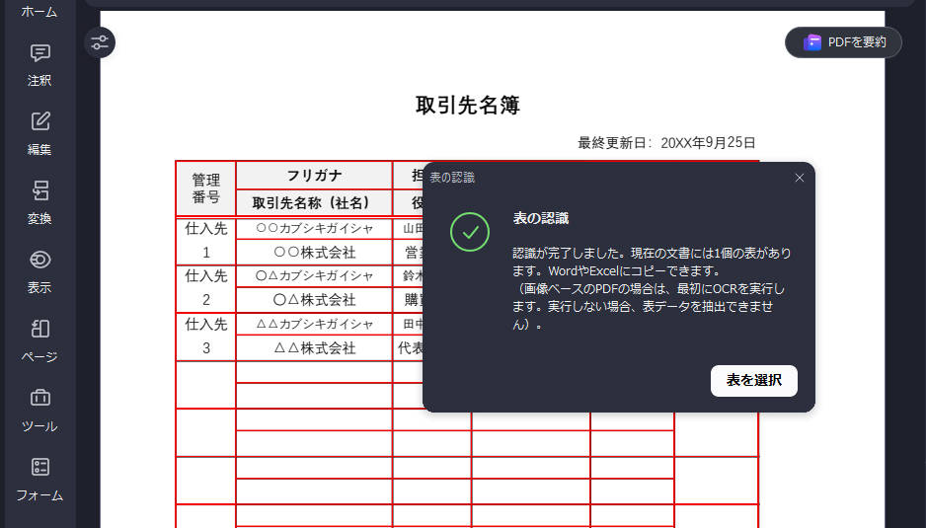The height and width of the screenshot is (528, 926).
Task: Select the △△株式会社 cell
Action: [x=314, y=348]
